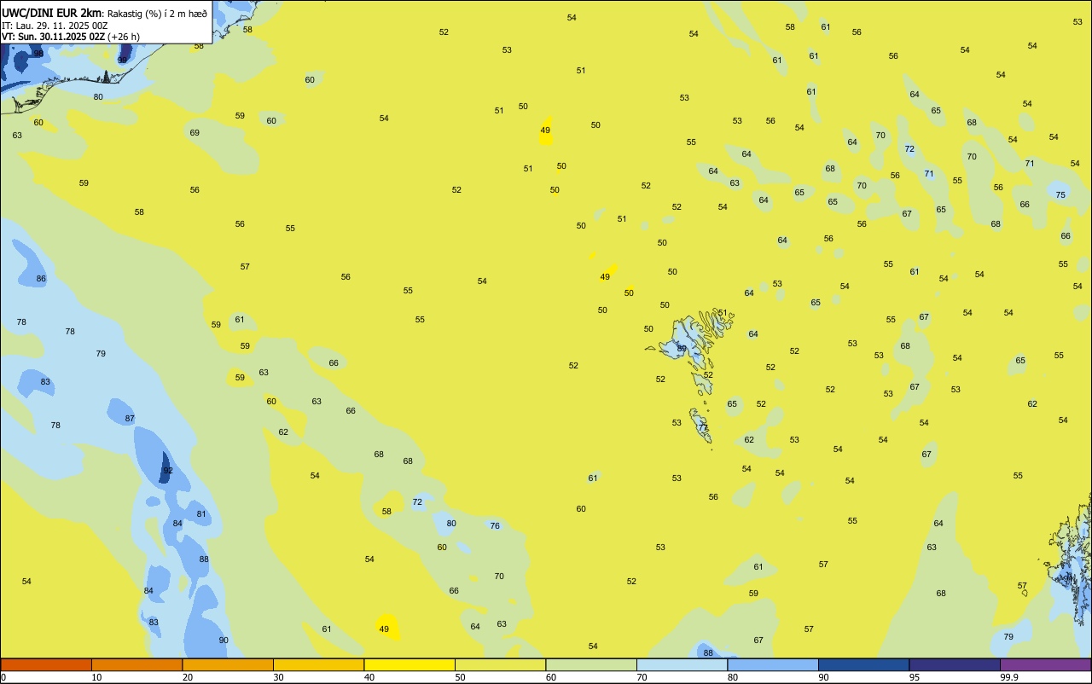This screenshot has height=684, width=1092.
Task: Click the humidity value '76' on the map
Action: [x=495, y=526]
